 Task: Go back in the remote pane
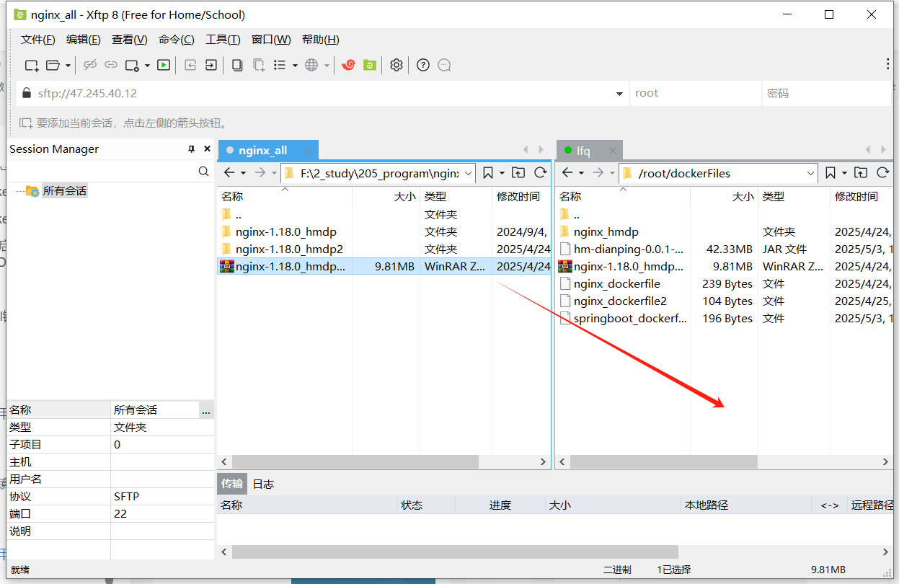[x=567, y=172]
